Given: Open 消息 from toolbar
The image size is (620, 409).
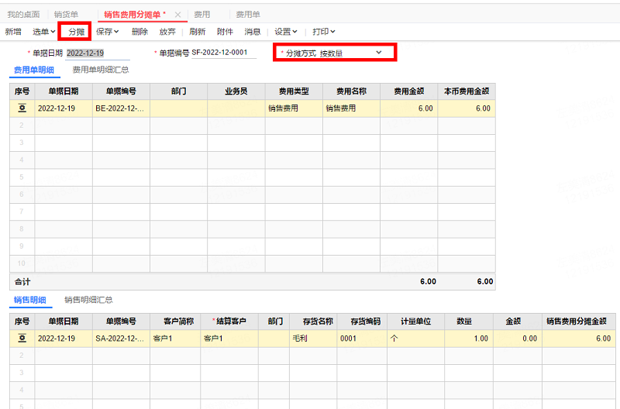Looking at the screenshot, I should [253, 32].
